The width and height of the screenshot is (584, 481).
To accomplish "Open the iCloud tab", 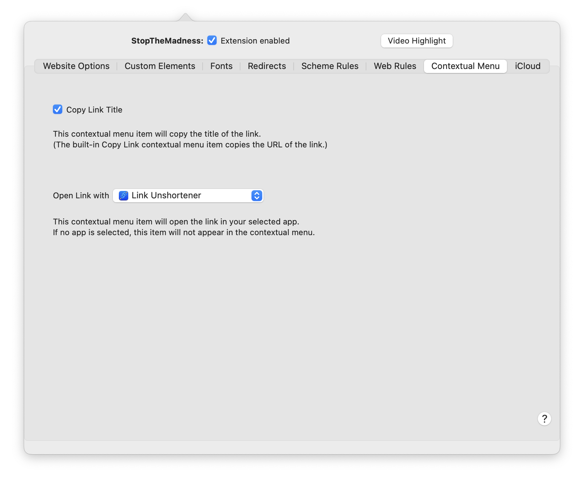I will 527,66.
